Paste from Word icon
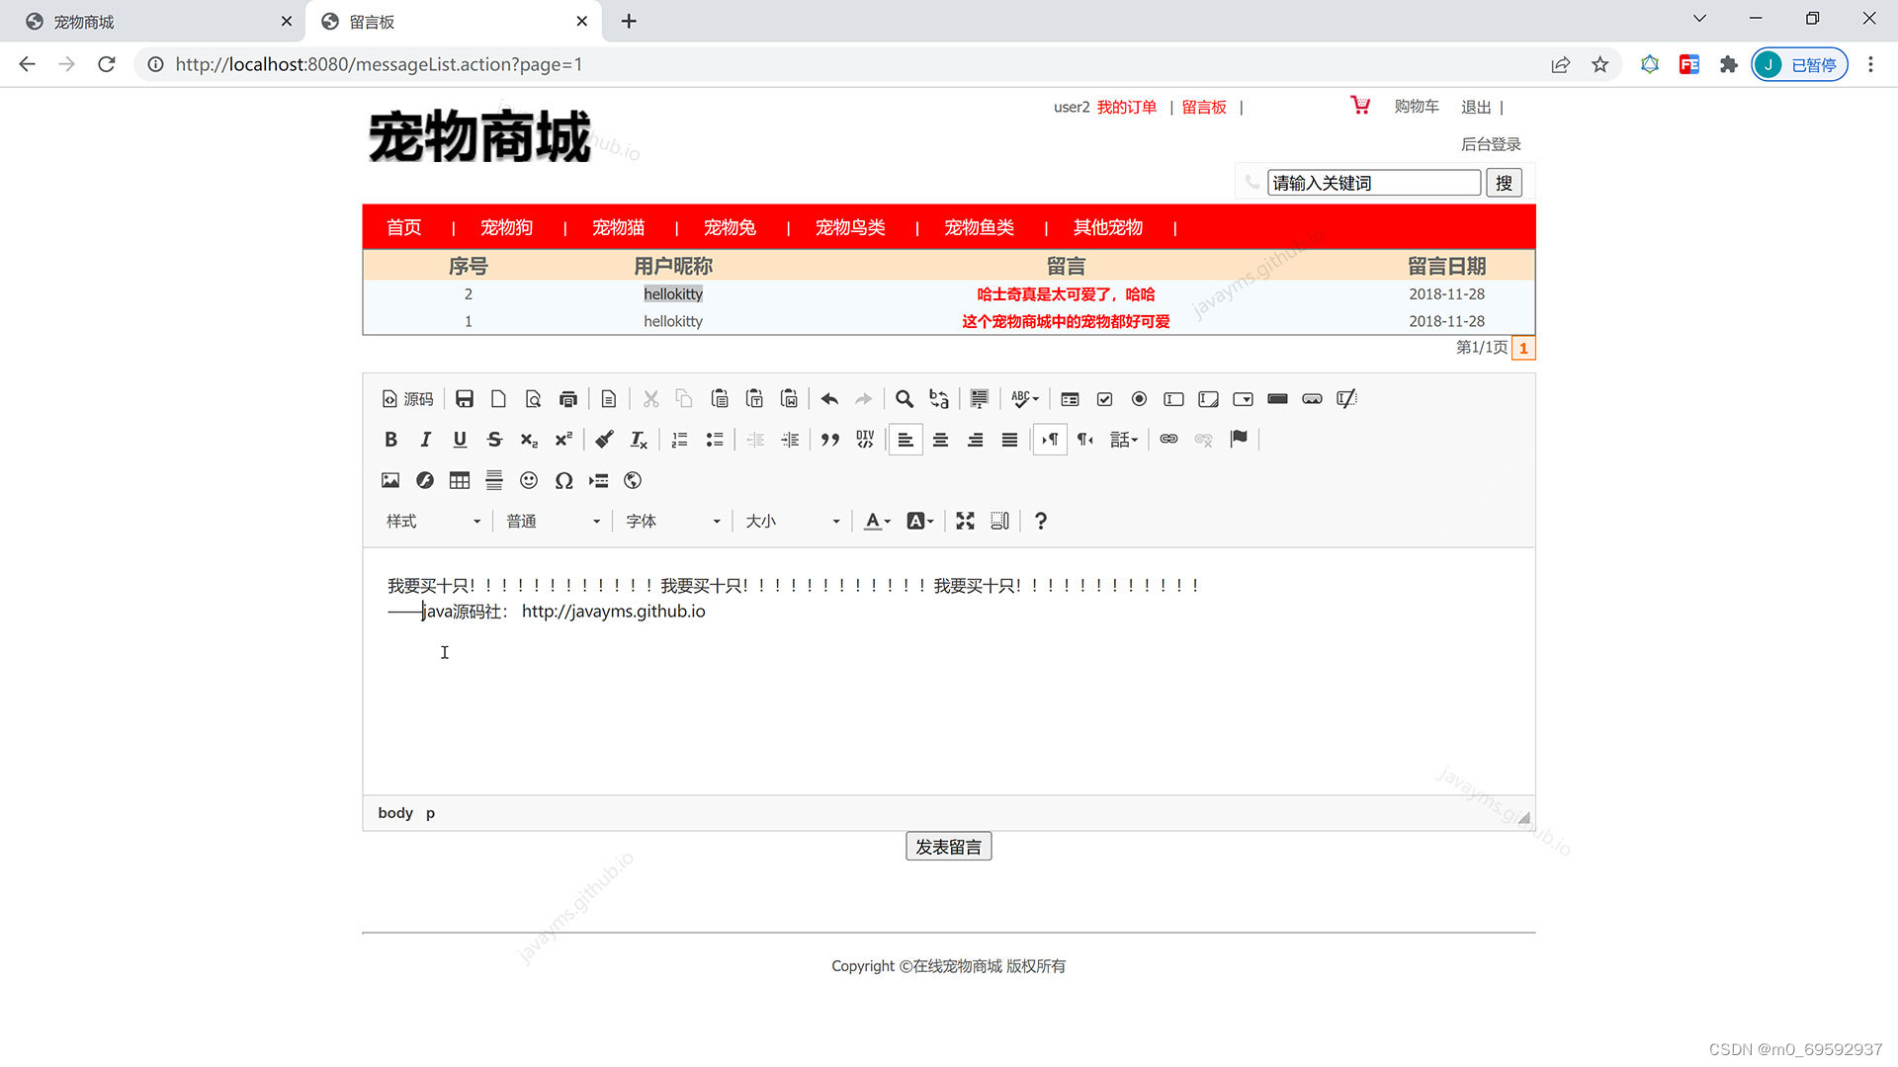Screen dimensions: 1898x1067 point(789,399)
